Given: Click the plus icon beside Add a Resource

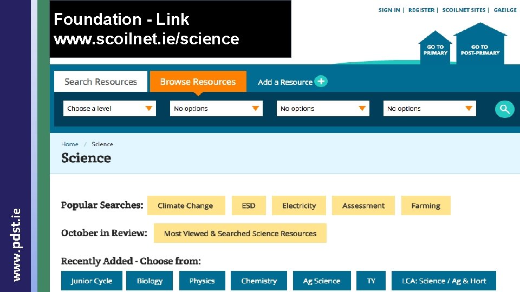Looking at the screenshot, I should [321, 81].
